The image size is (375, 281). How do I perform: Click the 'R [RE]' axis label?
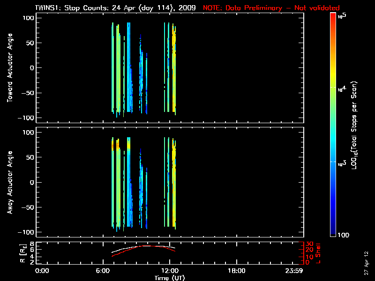point(9,253)
